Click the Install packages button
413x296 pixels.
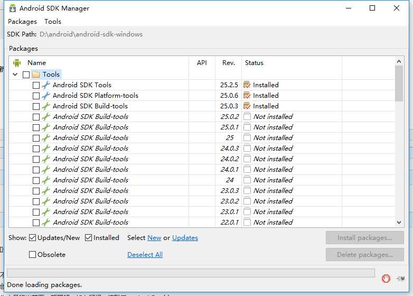pos(365,238)
